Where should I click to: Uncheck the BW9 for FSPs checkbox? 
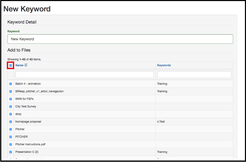[x=11, y=99]
